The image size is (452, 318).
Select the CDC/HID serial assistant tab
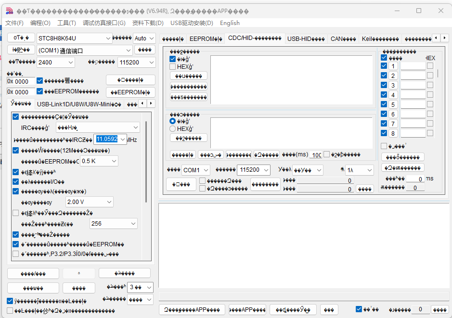(255, 38)
